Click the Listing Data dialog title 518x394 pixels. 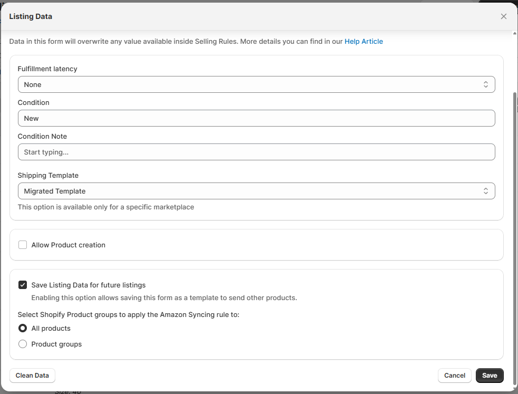[31, 16]
